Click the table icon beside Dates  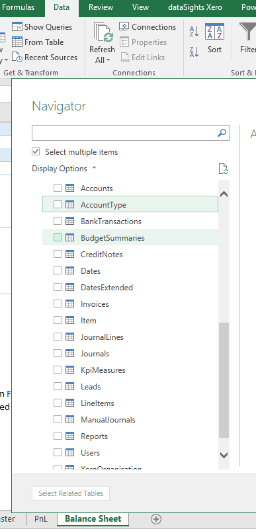pyautogui.click(x=70, y=271)
